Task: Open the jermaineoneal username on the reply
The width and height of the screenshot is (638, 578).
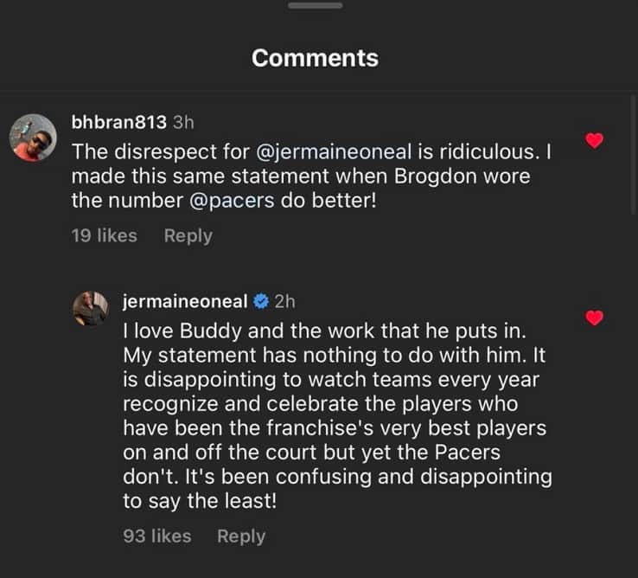Action: pyautogui.click(x=185, y=301)
